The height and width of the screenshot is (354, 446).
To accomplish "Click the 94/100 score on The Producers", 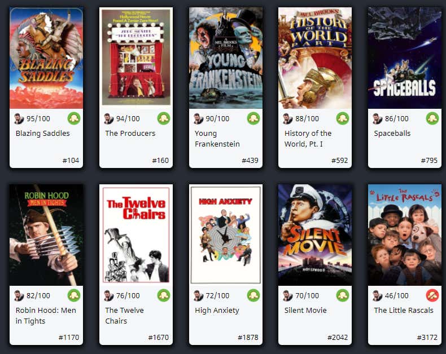I will pyautogui.click(x=128, y=119).
